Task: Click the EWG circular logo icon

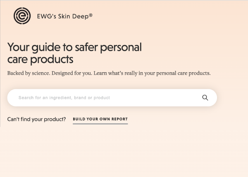Action: click(x=22, y=17)
